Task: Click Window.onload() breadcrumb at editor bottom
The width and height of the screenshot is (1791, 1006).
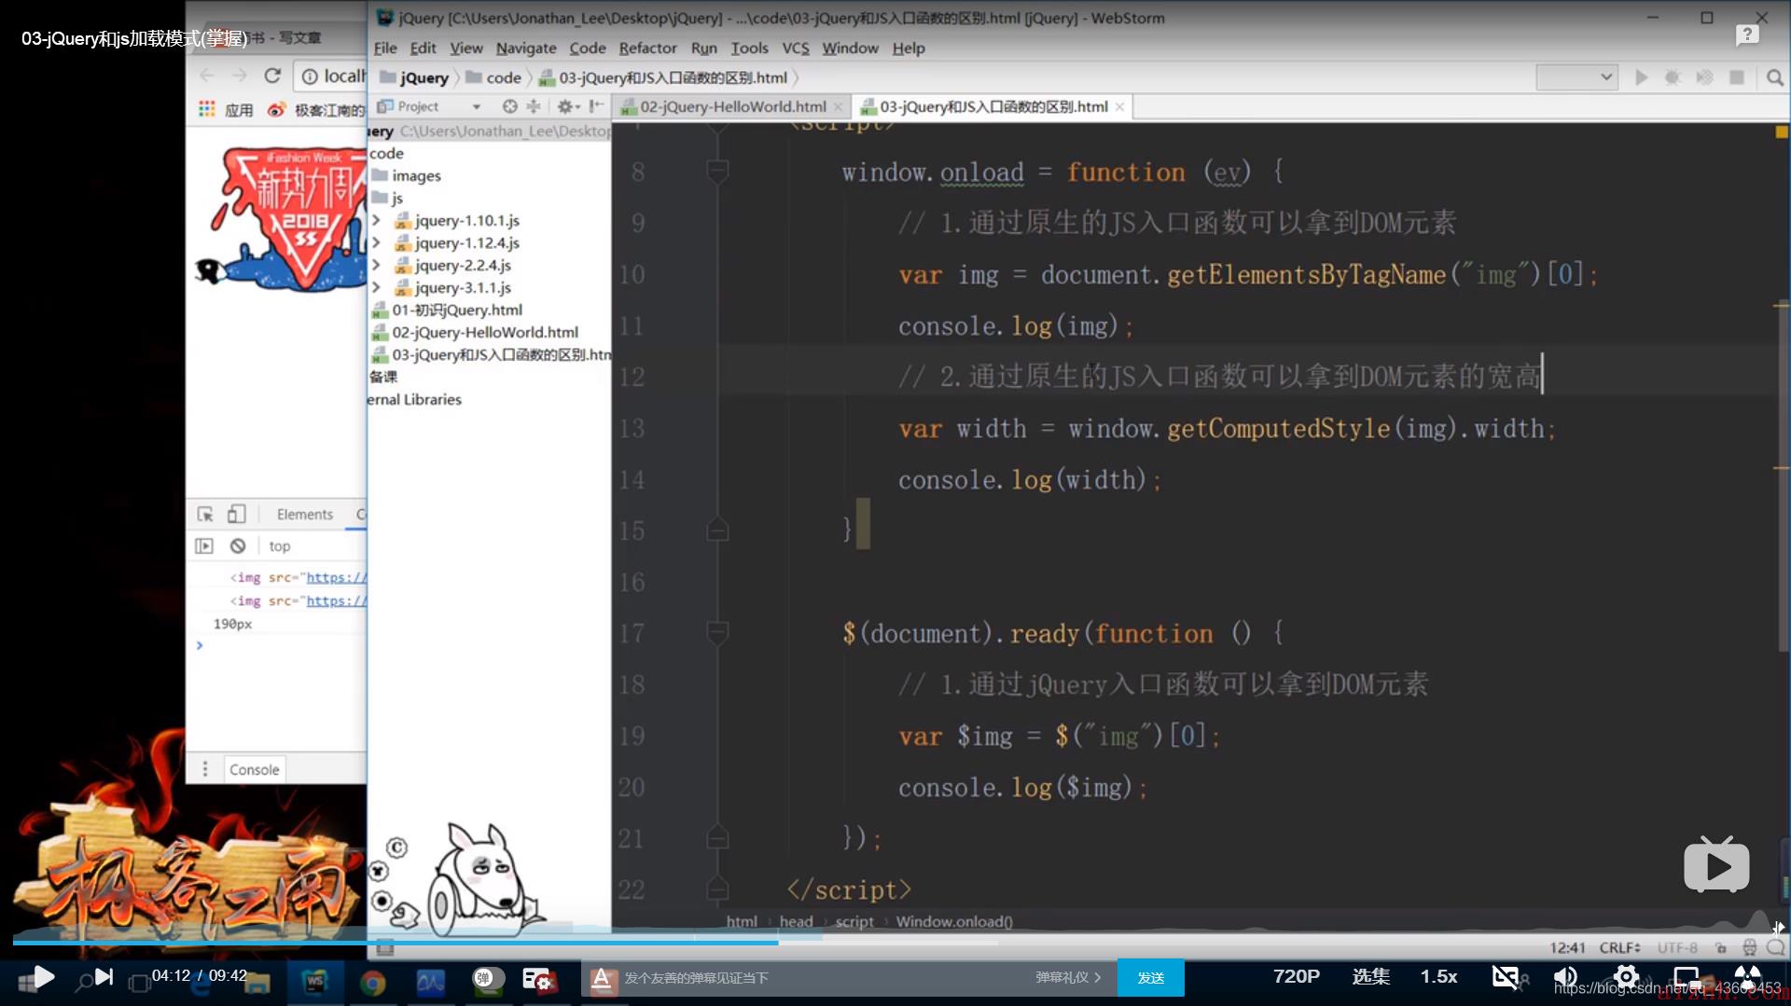Action: point(954,921)
